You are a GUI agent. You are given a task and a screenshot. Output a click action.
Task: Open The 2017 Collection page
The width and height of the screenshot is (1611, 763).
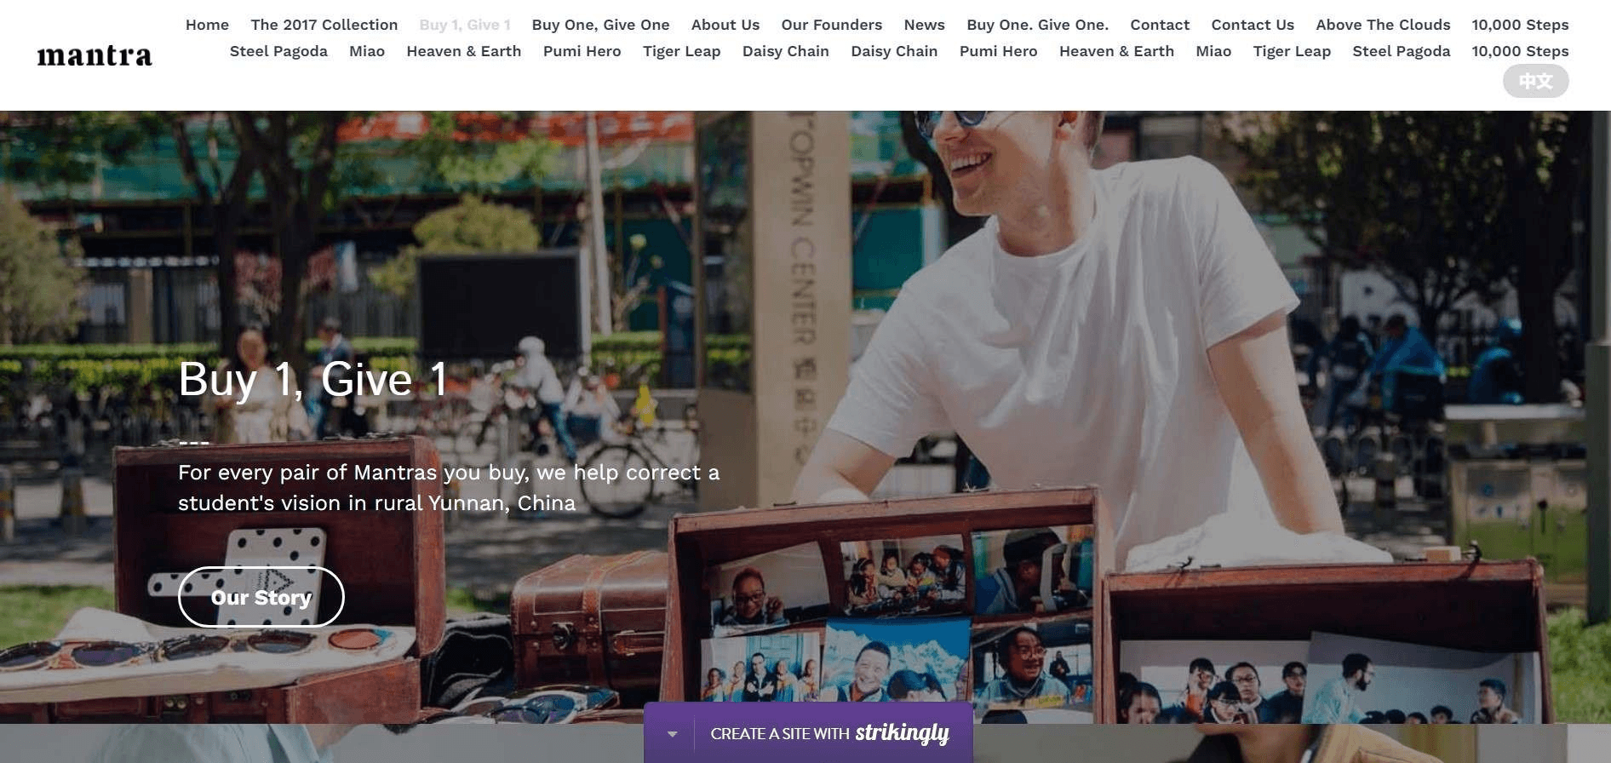click(324, 25)
